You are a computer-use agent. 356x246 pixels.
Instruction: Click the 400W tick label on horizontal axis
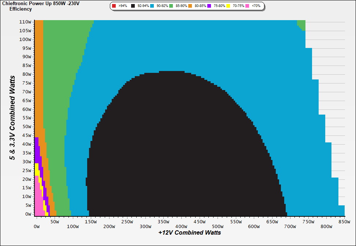tap(181, 227)
